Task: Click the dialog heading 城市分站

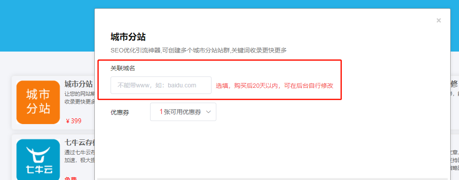Action: [x=128, y=37]
